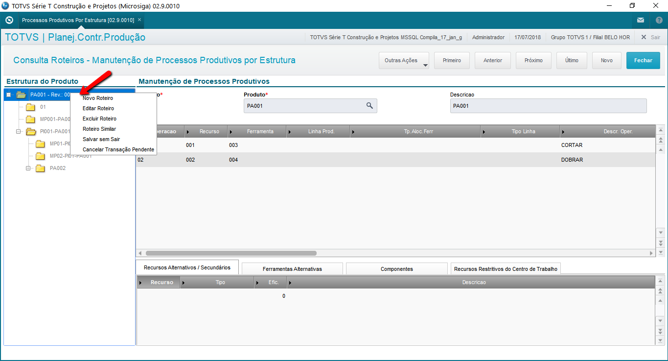The height and width of the screenshot is (361, 668).
Task: Jump to first row of alternative resources grid
Action: (x=661, y=281)
